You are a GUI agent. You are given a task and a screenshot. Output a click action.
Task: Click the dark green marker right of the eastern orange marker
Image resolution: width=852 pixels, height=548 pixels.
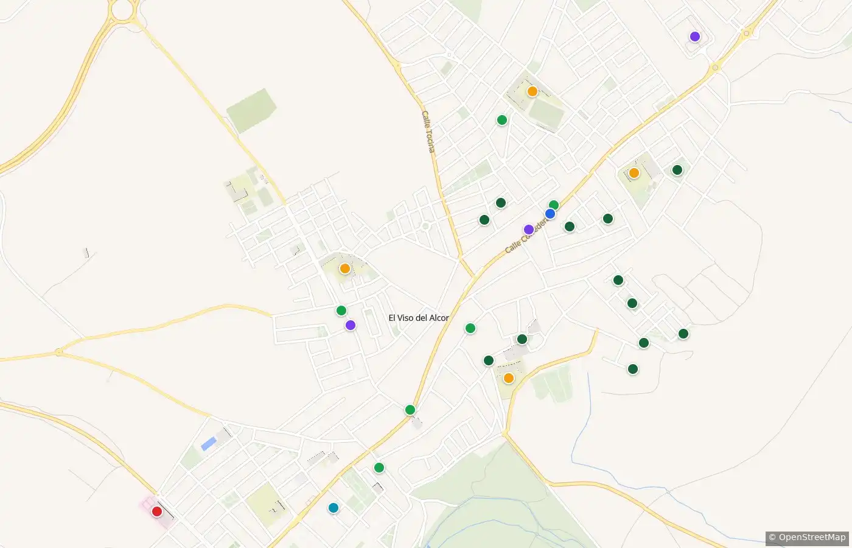pos(677,170)
